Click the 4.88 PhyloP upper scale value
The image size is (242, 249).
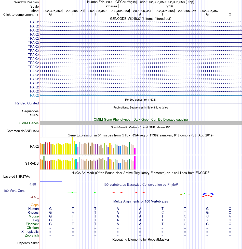(33, 184)
